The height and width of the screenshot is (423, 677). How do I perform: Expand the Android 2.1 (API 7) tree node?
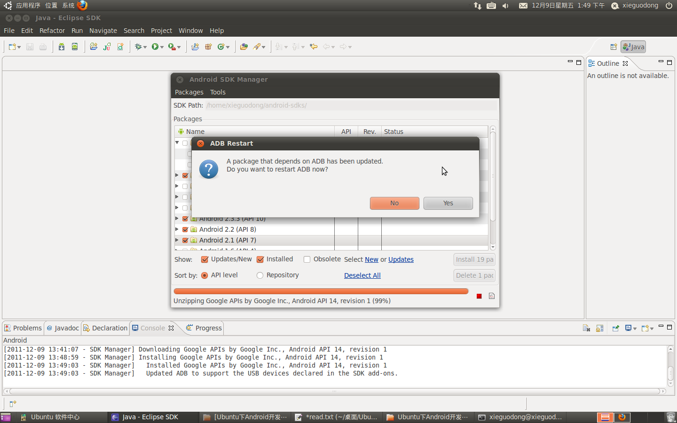(x=177, y=240)
